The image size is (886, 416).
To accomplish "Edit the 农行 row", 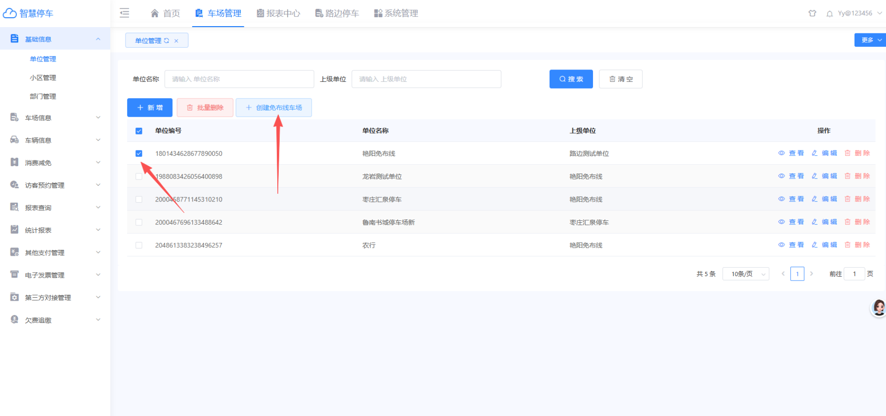I will (824, 245).
